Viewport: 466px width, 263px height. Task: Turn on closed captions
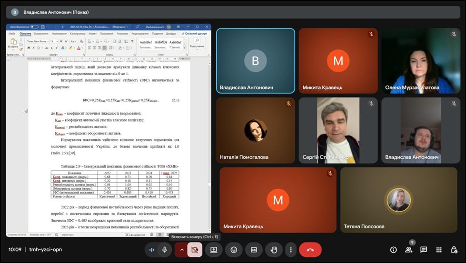(x=254, y=250)
